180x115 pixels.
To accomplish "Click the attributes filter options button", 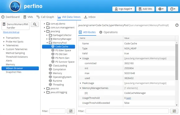I will pos(174,111).
